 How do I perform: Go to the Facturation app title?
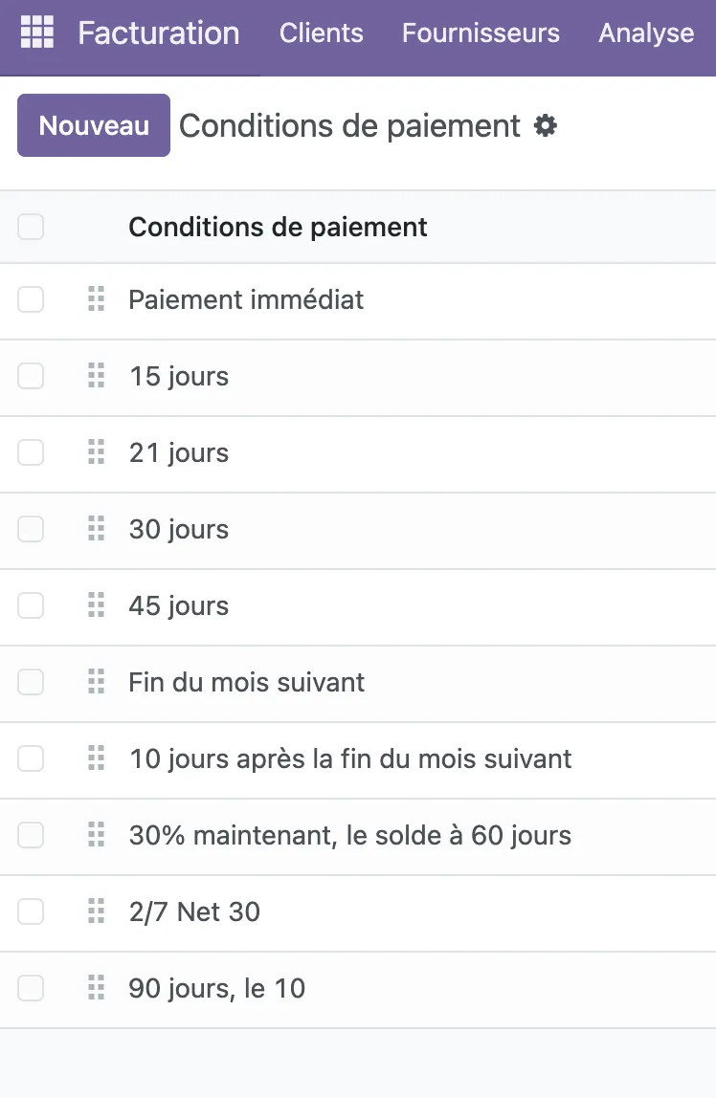158,33
